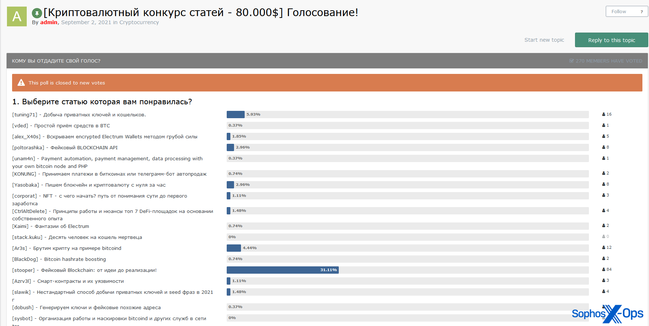
Task: Click the Sophos X-Ops logo
Action: [x=607, y=314]
